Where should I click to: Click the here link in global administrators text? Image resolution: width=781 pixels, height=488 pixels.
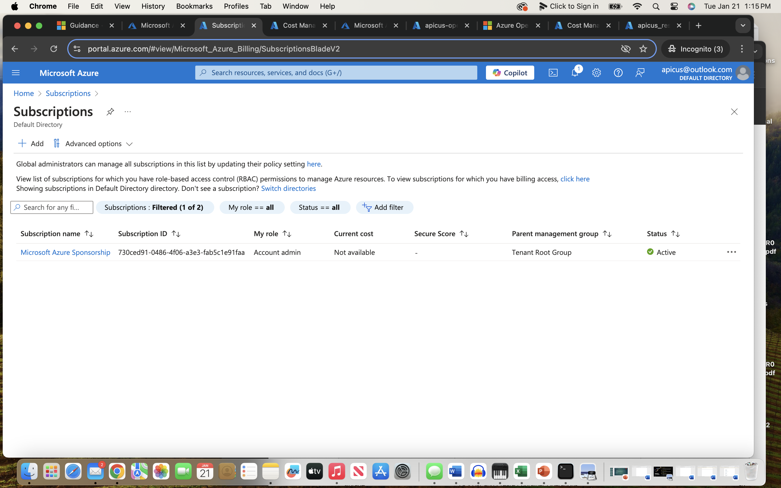(313, 163)
